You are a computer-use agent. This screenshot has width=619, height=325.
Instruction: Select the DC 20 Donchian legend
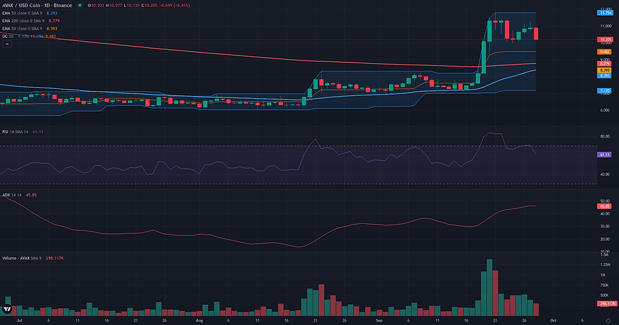pyautogui.click(x=29, y=37)
